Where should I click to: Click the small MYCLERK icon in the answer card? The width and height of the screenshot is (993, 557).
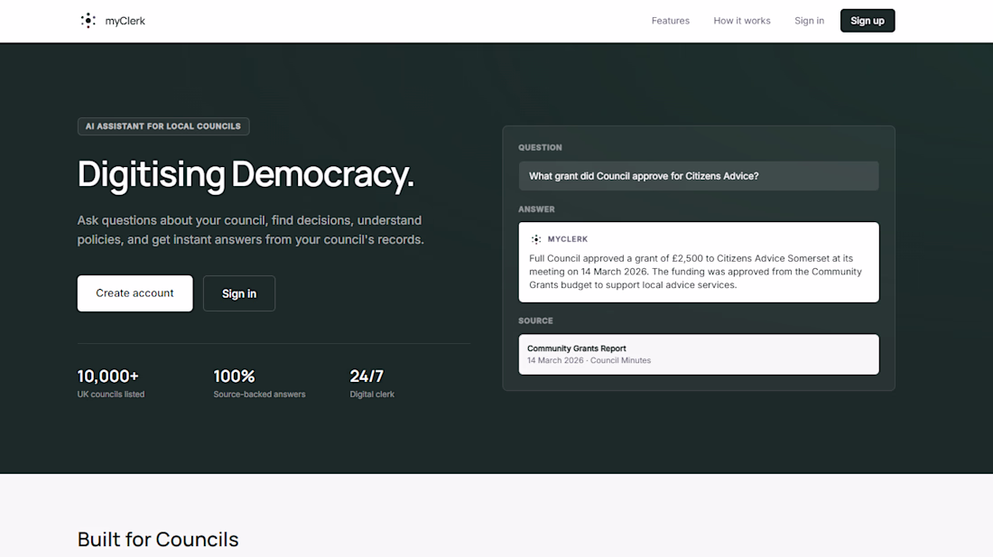tap(535, 239)
